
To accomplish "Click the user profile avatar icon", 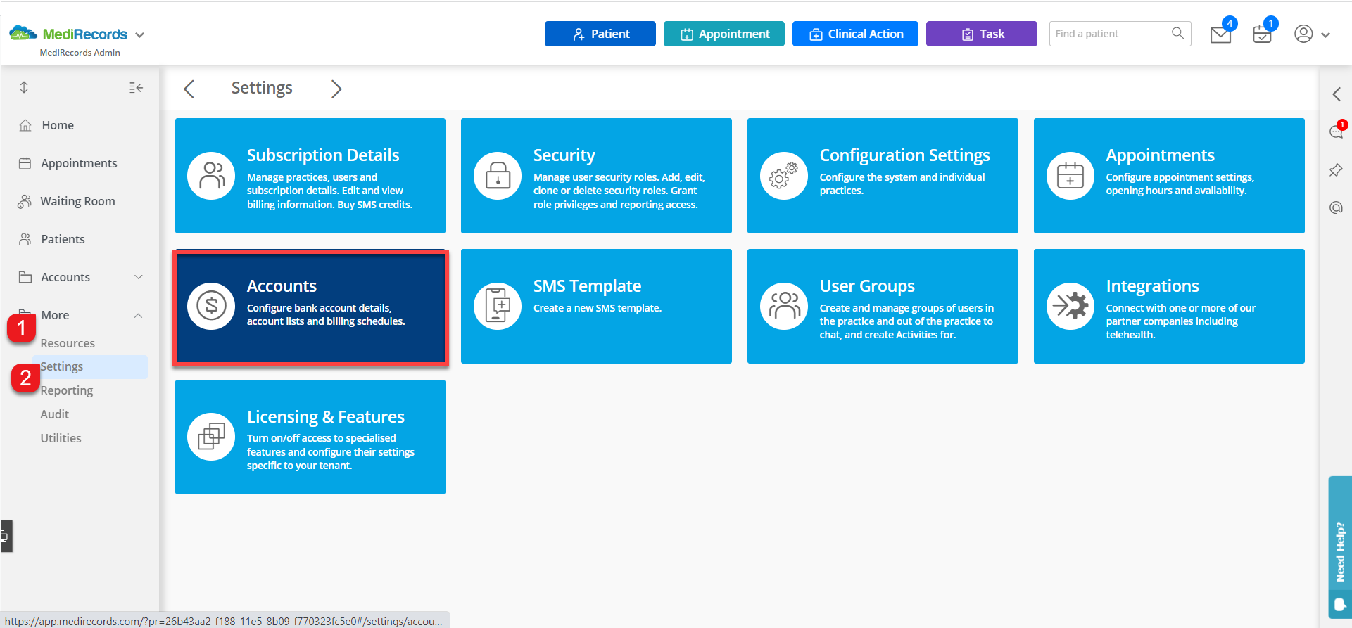I will [x=1303, y=34].
